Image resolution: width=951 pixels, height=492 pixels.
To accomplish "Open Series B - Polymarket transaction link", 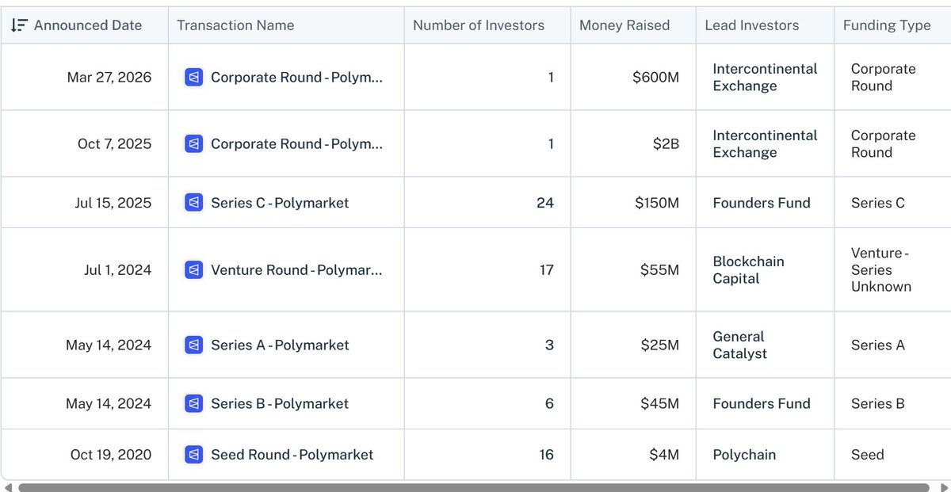I will coord(280,404).
